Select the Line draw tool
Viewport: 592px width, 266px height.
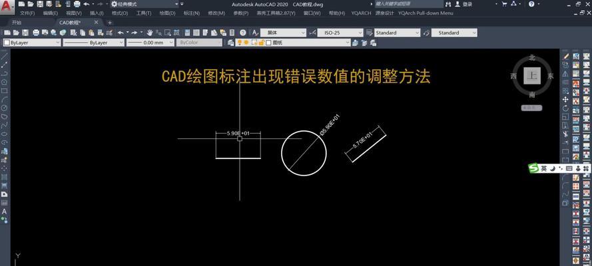tap(5, 57)
